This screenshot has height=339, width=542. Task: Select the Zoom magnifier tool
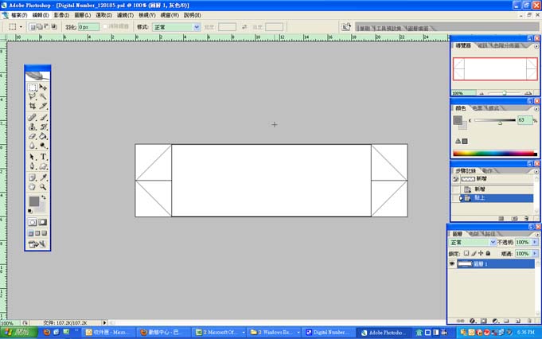coord(43,187)
